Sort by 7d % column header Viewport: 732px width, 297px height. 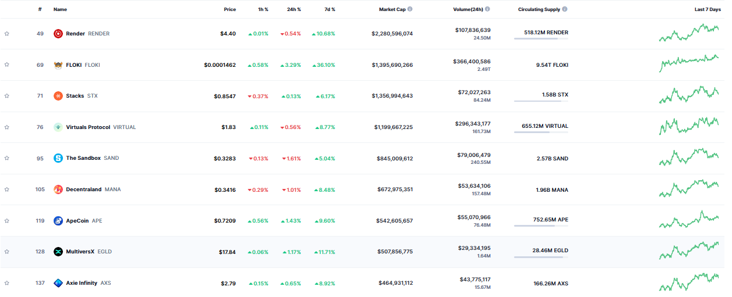click(329, 9)
